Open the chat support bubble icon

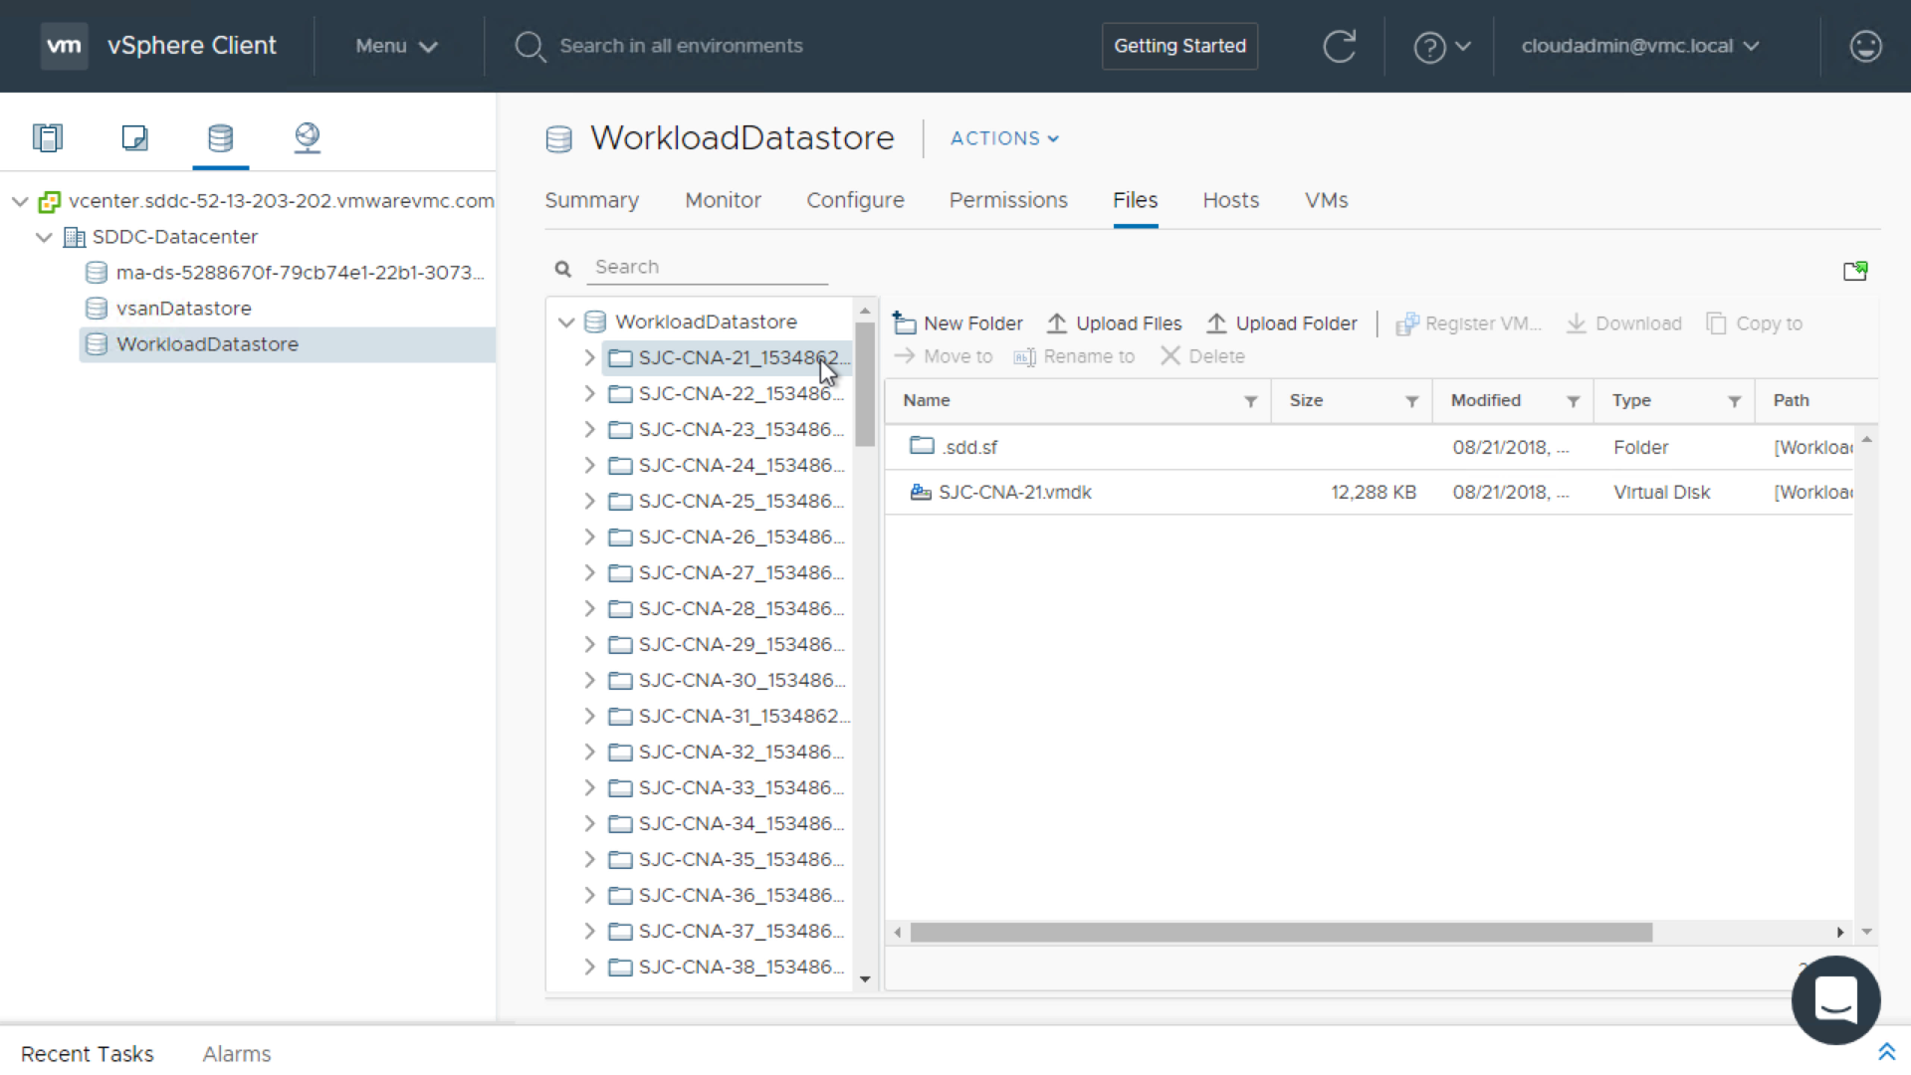1835,1000
